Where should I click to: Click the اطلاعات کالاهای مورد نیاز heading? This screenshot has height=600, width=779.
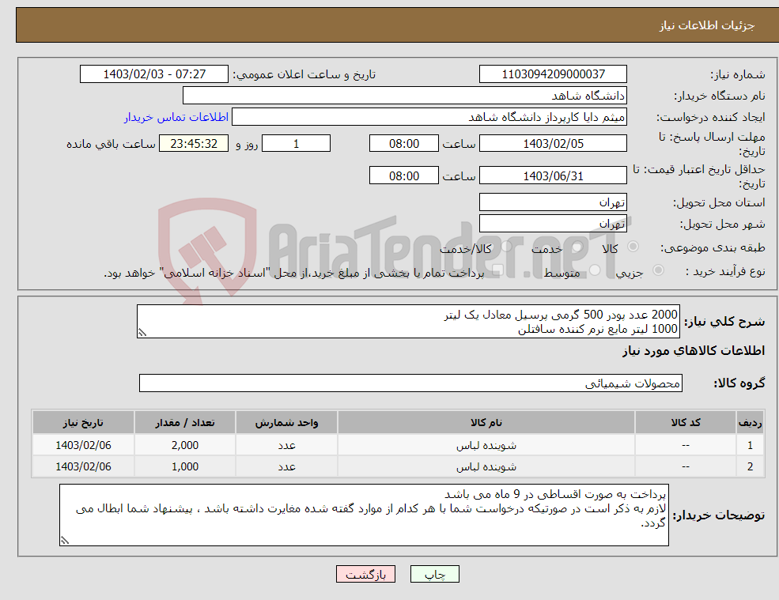(694, 351)
